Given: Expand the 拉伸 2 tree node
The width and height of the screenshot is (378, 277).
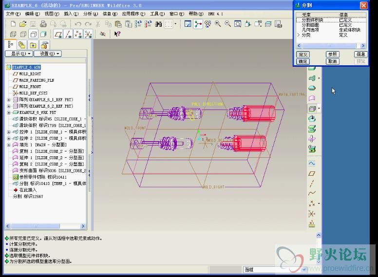Looking at the screenshot, I should pos(9,138).
